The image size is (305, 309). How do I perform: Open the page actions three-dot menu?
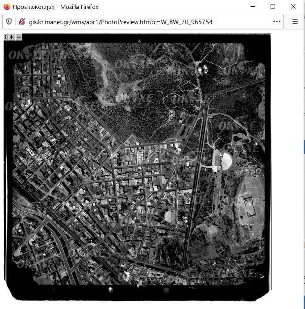(277, 21)
